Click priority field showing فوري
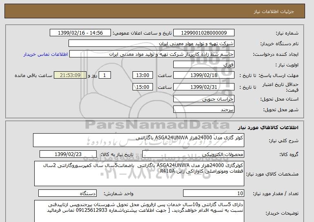This screenshot has height=222, width=314. (203, 65)
